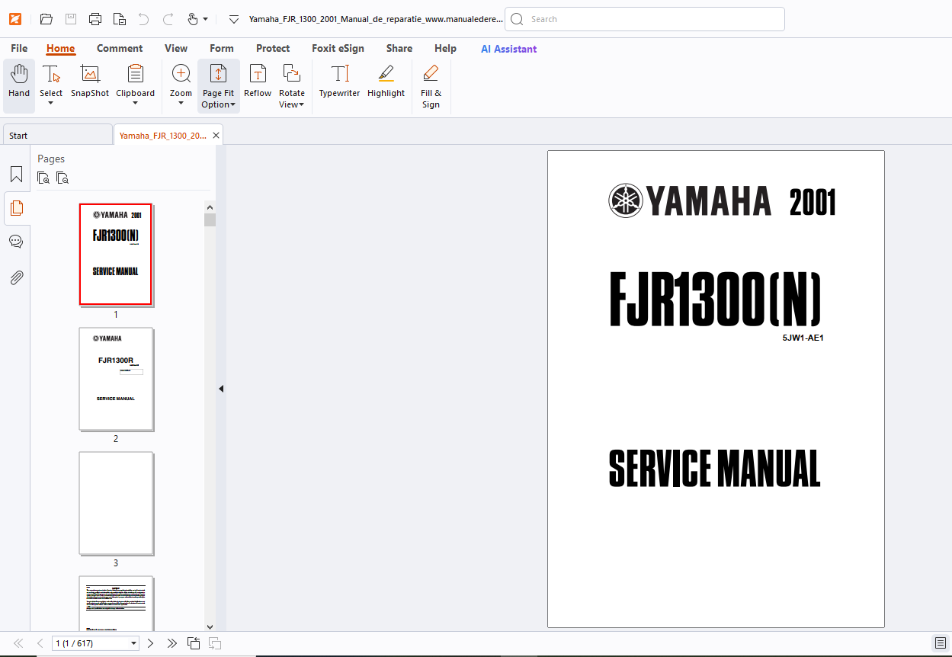The height and width of the screenshot is (657, 952).
Task: Go to last page button
Action: click(171, 643)
